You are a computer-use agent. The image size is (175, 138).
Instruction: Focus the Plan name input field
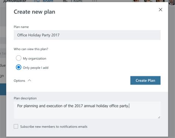[87, 35]
